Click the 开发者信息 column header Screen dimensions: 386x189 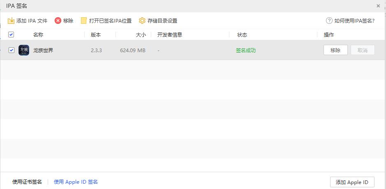click(170, 35)
